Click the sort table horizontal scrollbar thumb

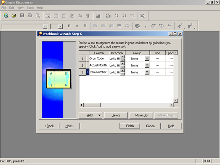(x=92, y=105)
